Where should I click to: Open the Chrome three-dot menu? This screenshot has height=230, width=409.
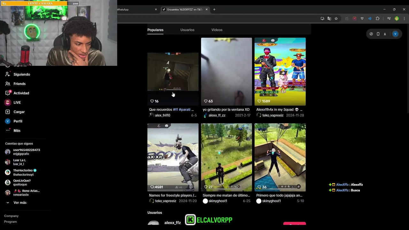(404, 19)
